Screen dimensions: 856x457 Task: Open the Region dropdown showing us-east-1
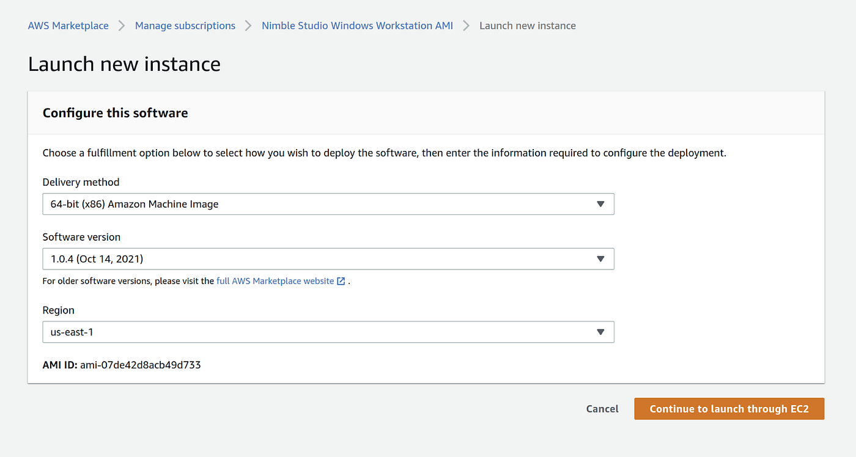[x=328, y=332]
